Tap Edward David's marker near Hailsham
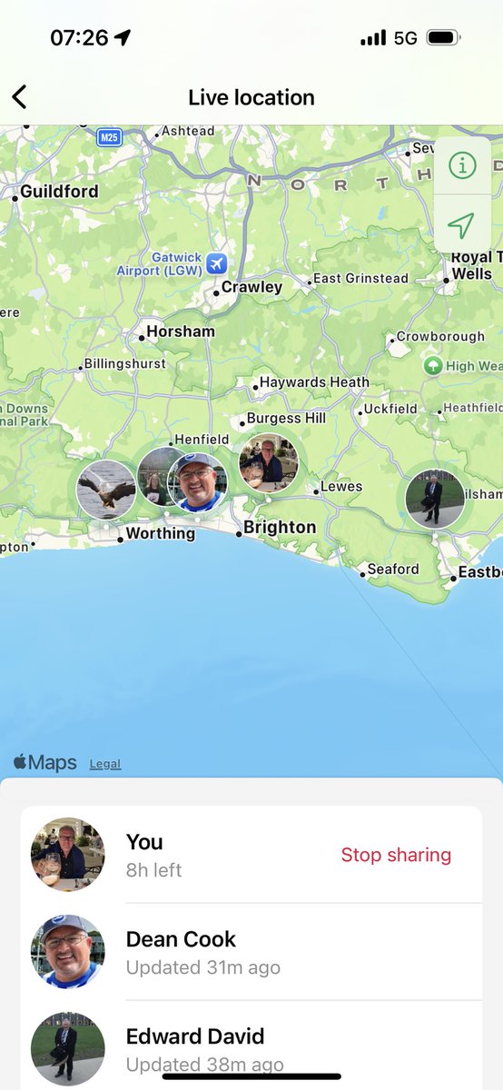Screen dimensions: 503x1090 (435, 498)
